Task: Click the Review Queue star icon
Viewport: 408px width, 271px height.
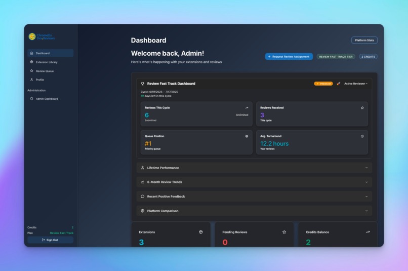Action: click(x=31, y=71)
